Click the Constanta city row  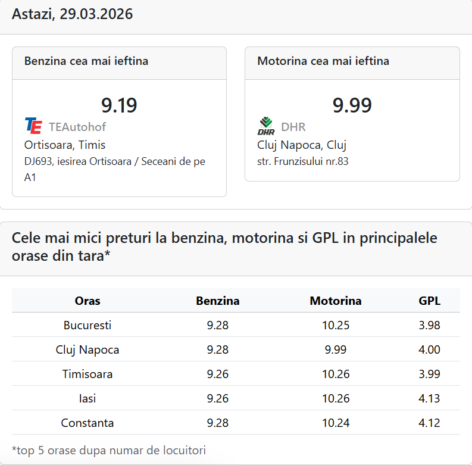pyautogui.click(x=87, y=423)
